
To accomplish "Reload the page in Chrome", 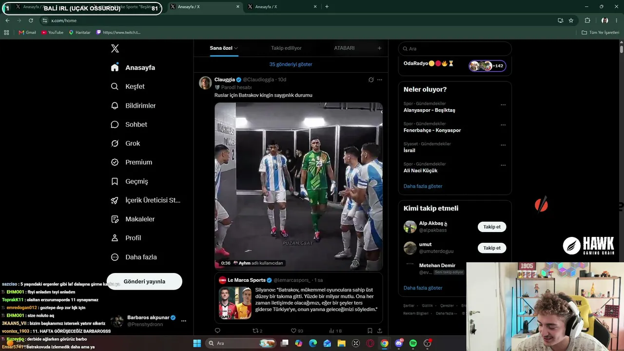I will coord(31,20).
